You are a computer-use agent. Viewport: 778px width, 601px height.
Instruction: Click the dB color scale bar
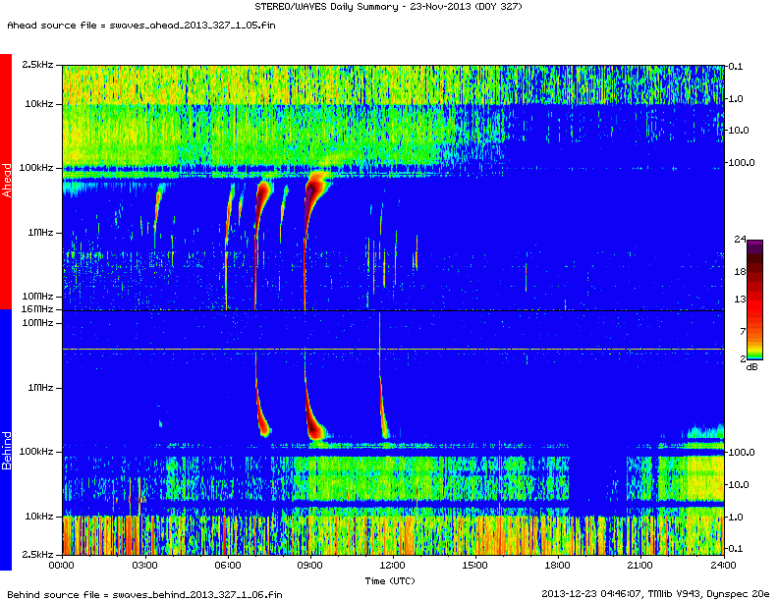tap(753, 299)
